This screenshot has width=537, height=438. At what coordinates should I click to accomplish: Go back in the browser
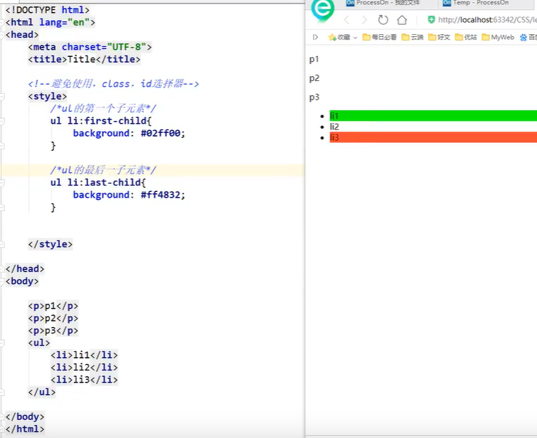tap(346, 20)
